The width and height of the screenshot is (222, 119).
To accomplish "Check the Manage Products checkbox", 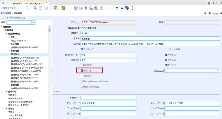I will (x=82, y=87).
